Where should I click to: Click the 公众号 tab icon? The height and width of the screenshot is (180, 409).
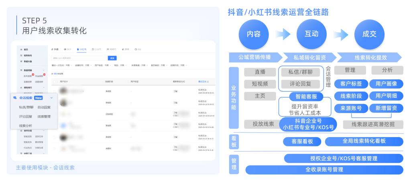click(x=93, y=49)
